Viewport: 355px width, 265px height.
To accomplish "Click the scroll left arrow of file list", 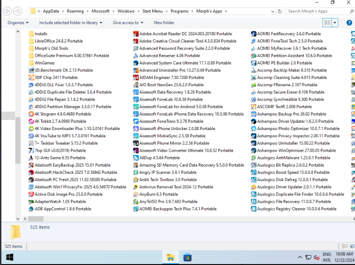I will pyautogui.click(x=25, y=219).
